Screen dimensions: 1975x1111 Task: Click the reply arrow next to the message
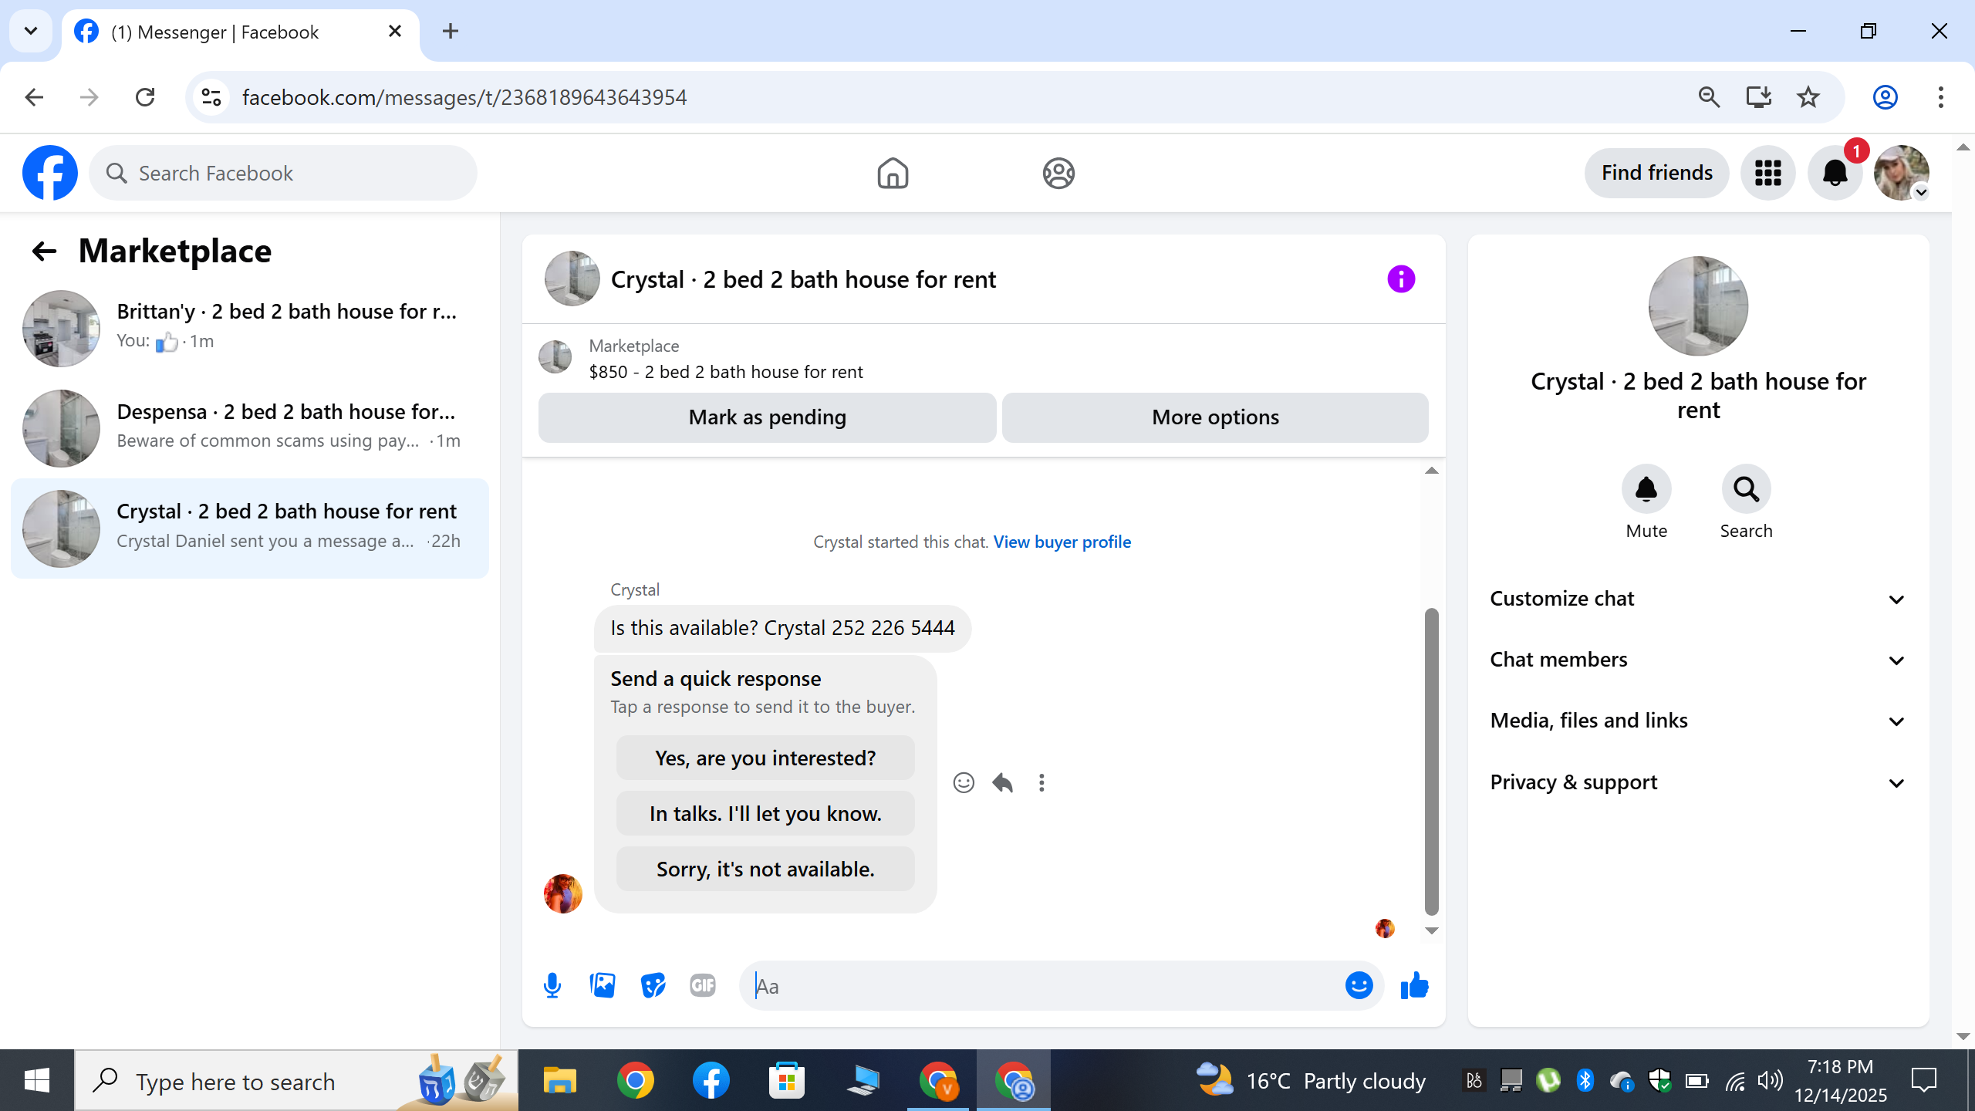click(x=1002, y=783)
